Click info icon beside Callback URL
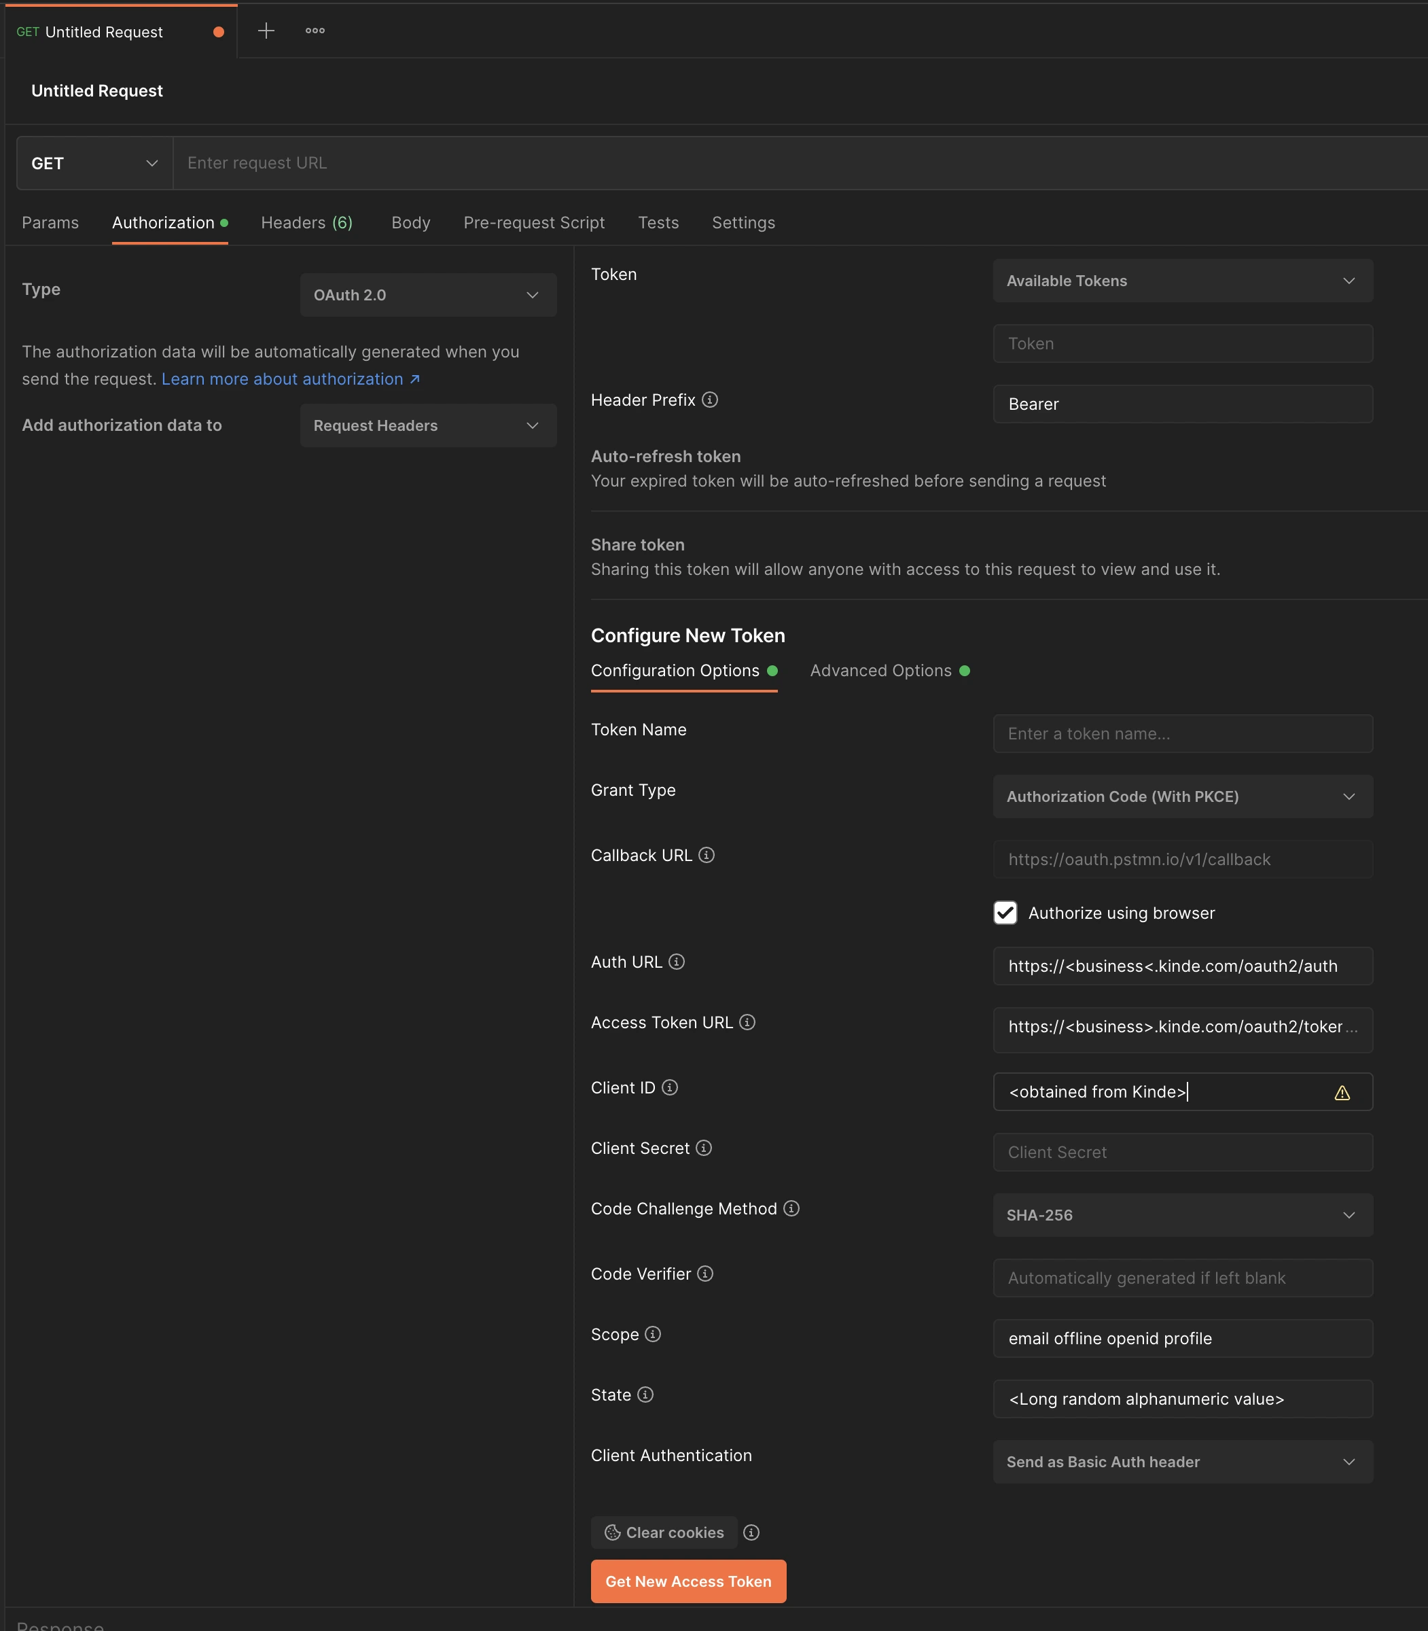Screen dimensions: 1428x1631 706,856
